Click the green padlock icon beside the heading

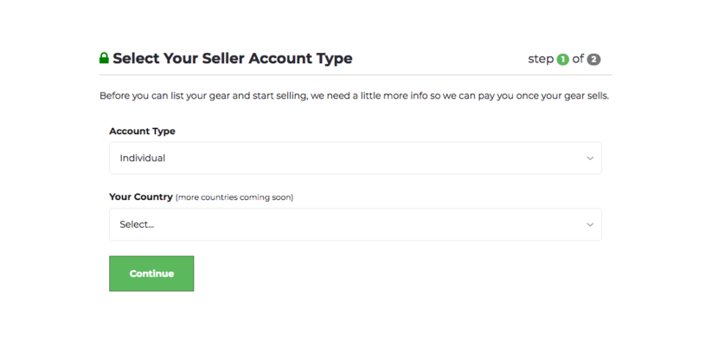[104, 58]
